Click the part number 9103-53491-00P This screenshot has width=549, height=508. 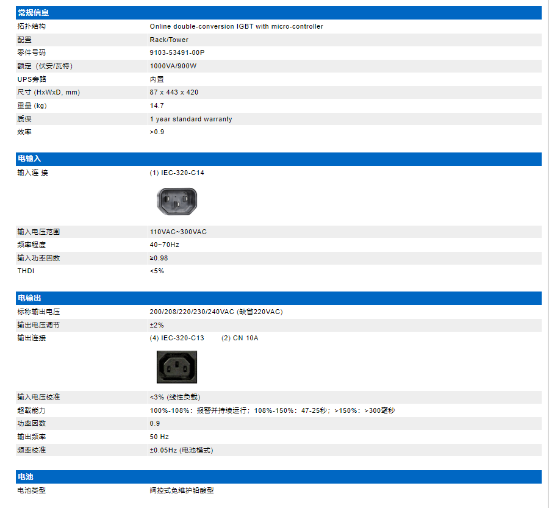(x=177, y=53)
